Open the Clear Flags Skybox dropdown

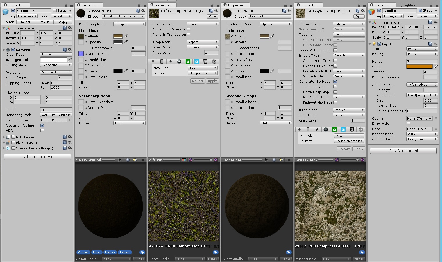click(56, 55)
